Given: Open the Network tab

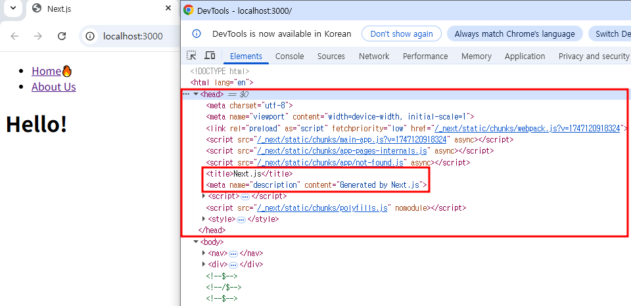Looking at the screenshot, I should 374,56.
